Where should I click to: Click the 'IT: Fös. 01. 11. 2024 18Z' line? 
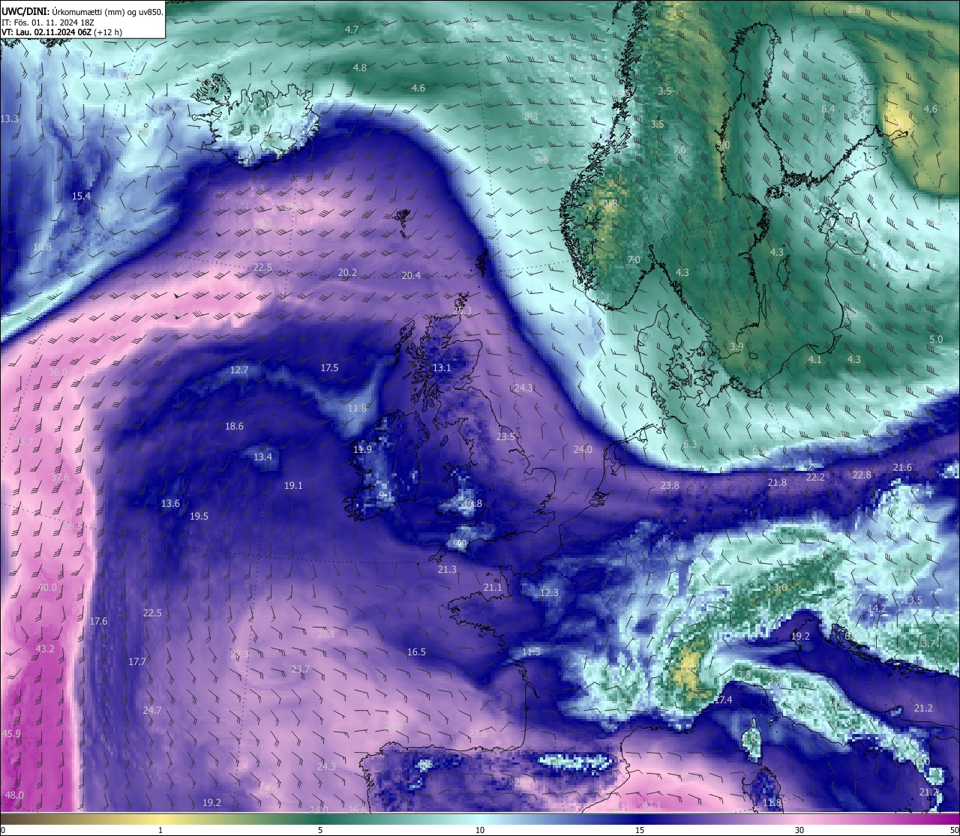click(48, 22)
